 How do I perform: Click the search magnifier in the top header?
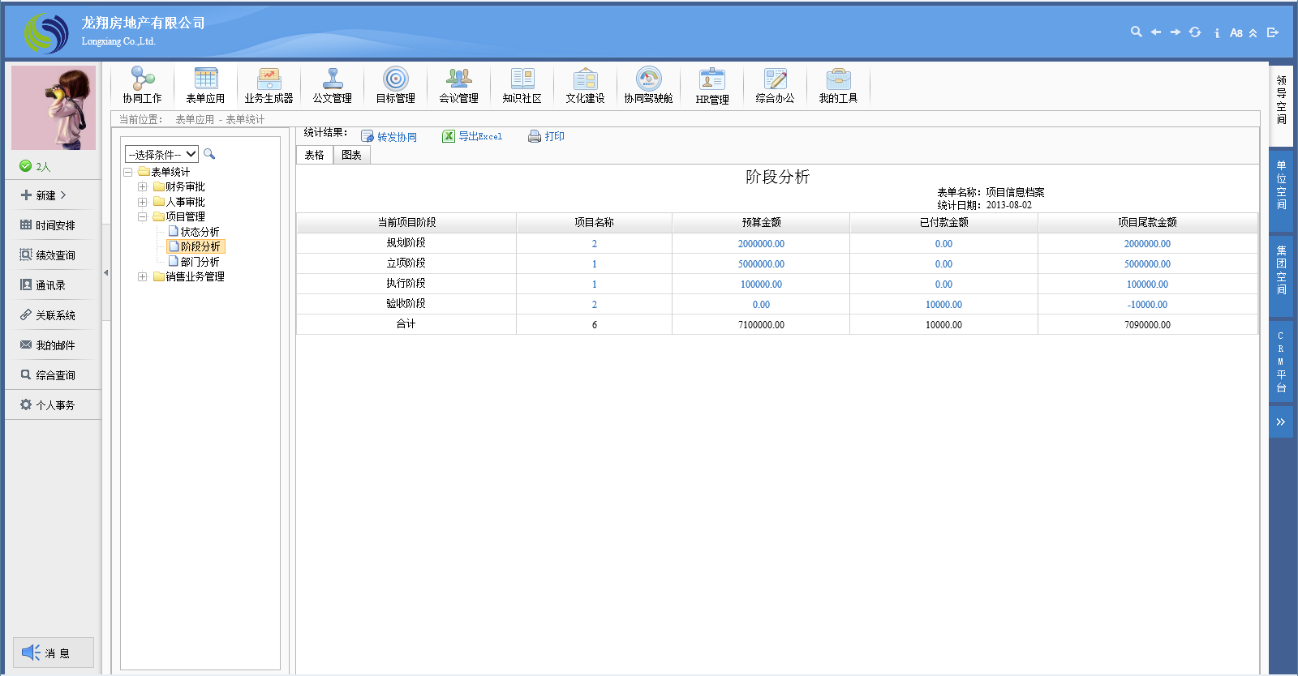point(1136,32)
